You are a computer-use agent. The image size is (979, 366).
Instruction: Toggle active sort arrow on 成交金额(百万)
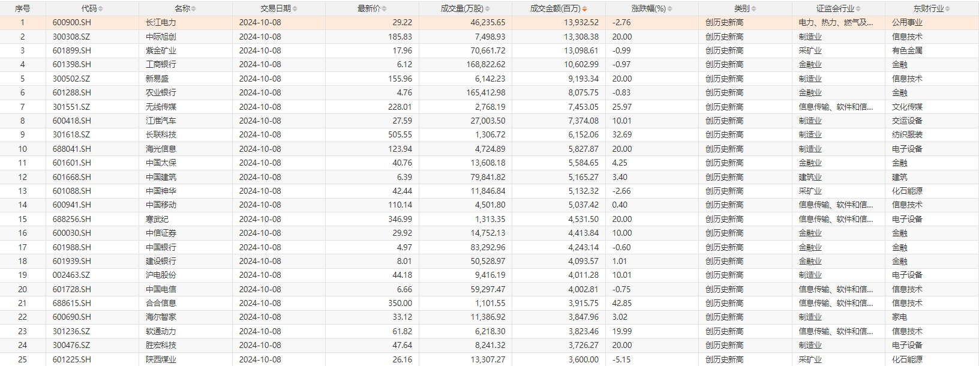pyautogui.click(x=585, y=9)
